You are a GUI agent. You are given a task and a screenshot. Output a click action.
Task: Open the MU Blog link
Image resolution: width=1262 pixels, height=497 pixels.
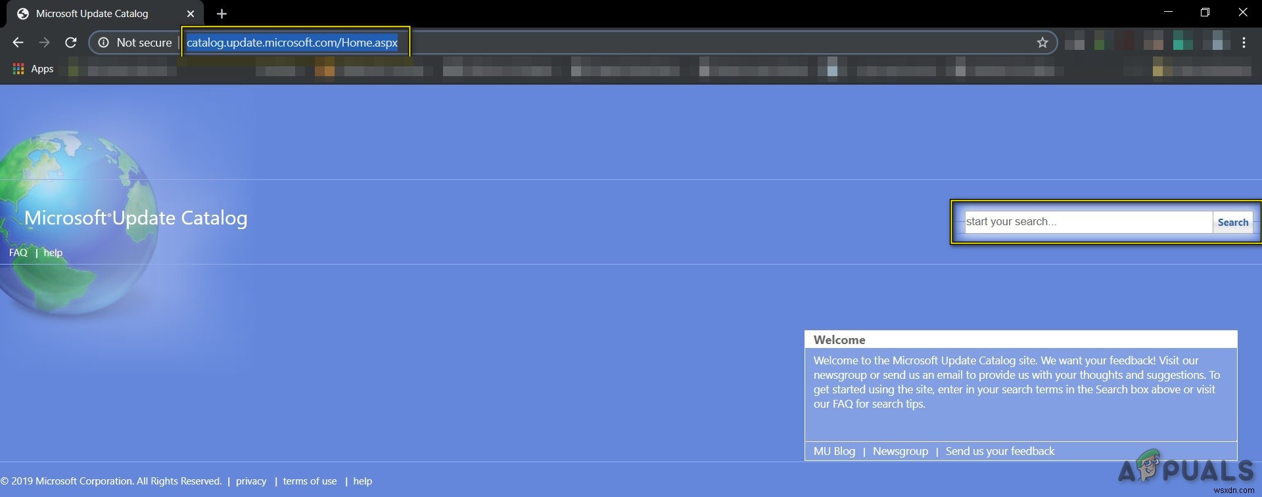point(834,451)
